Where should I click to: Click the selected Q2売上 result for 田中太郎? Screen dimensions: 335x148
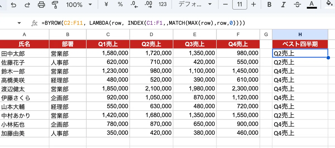click(x=300, y=53)
